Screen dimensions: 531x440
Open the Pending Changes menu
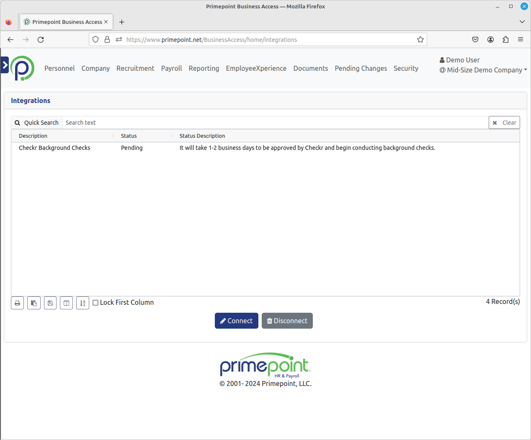coord(361,68)
